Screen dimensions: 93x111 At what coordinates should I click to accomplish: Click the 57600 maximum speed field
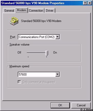(37, 74)
